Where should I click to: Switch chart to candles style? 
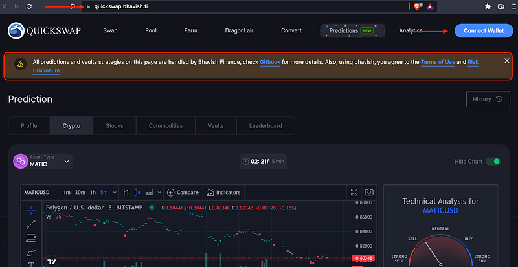[137, 193]
